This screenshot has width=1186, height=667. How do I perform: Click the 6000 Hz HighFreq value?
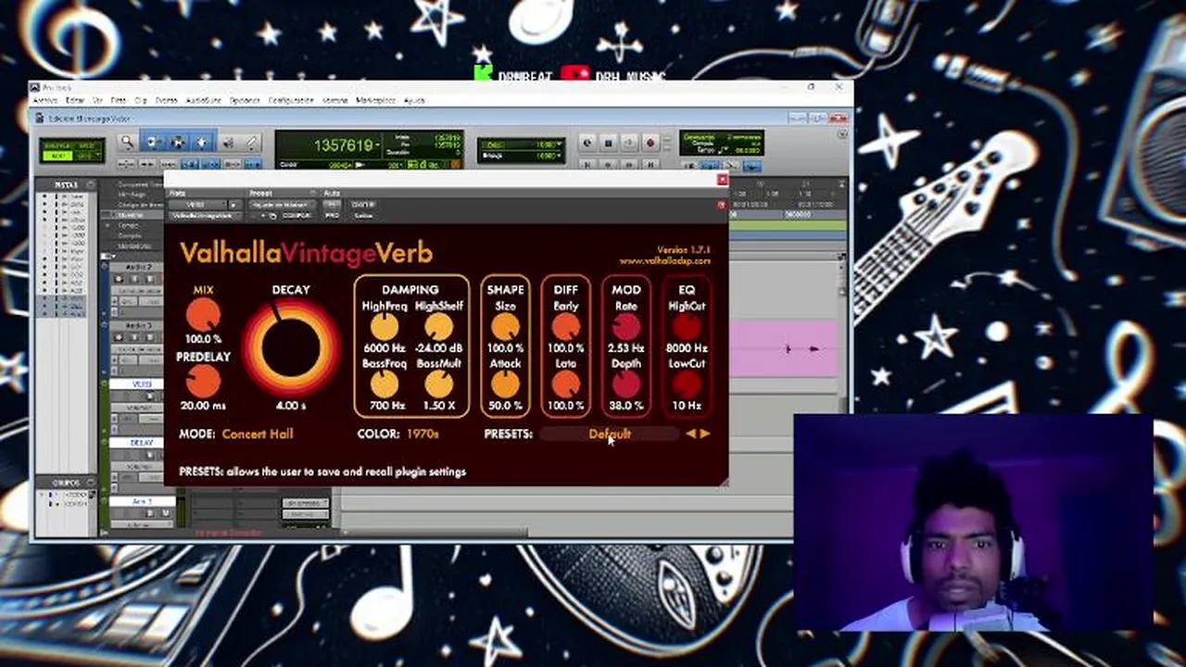point(384,348)
